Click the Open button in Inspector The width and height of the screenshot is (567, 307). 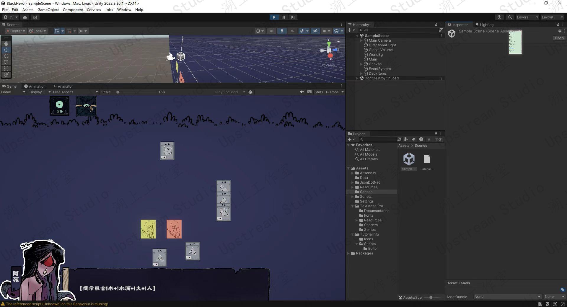click(x=559, y=38)
